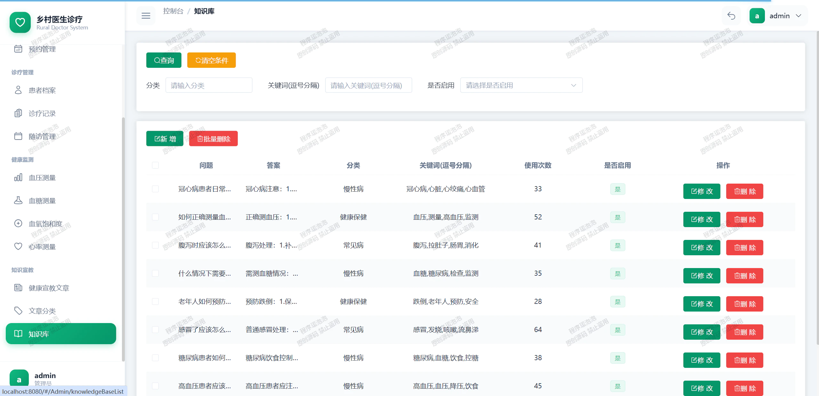Check the row 糖尿病患者如何
This screenshot has width=819, height=396.
coord(156,358)
